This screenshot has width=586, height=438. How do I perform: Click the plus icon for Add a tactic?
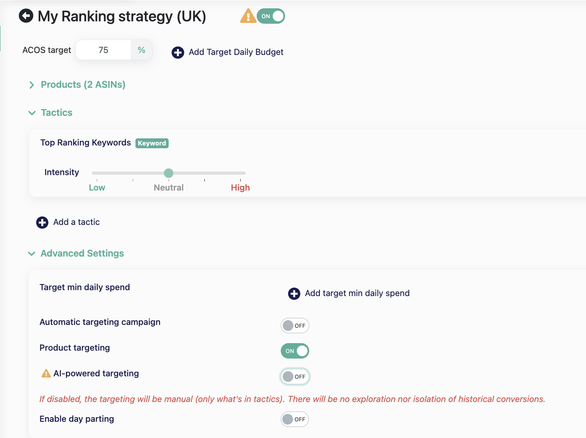click(x=42, y=222)
